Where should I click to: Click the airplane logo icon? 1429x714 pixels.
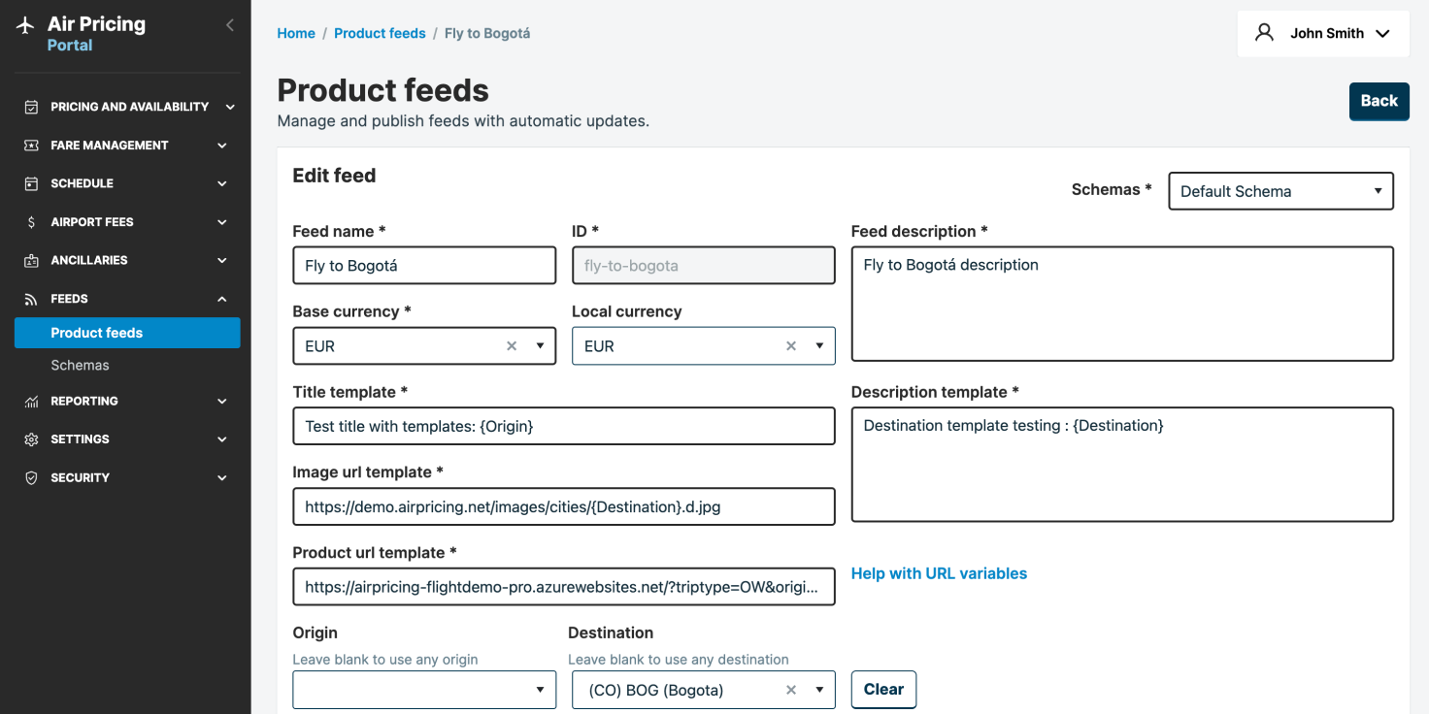[25, 25]
